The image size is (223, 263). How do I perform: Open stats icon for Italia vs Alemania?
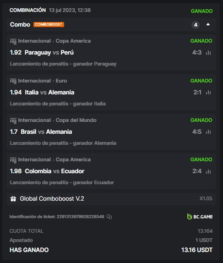pyautogui.click(x=208, y=92)
